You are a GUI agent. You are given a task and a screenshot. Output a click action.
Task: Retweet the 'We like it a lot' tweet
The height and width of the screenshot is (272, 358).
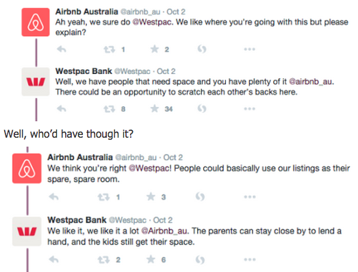[x=103, y=260]
